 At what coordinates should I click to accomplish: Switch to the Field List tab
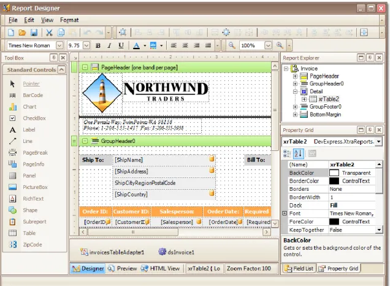299,269
